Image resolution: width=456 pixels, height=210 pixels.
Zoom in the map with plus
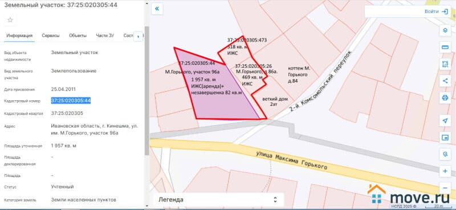(x=445, y=171)
